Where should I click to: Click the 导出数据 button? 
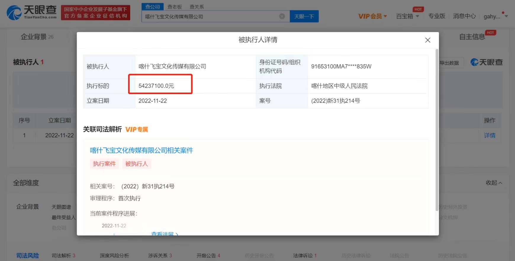point(449,63)
